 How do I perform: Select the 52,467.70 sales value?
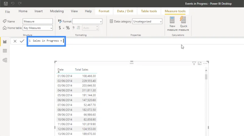(x=90, y=105)
